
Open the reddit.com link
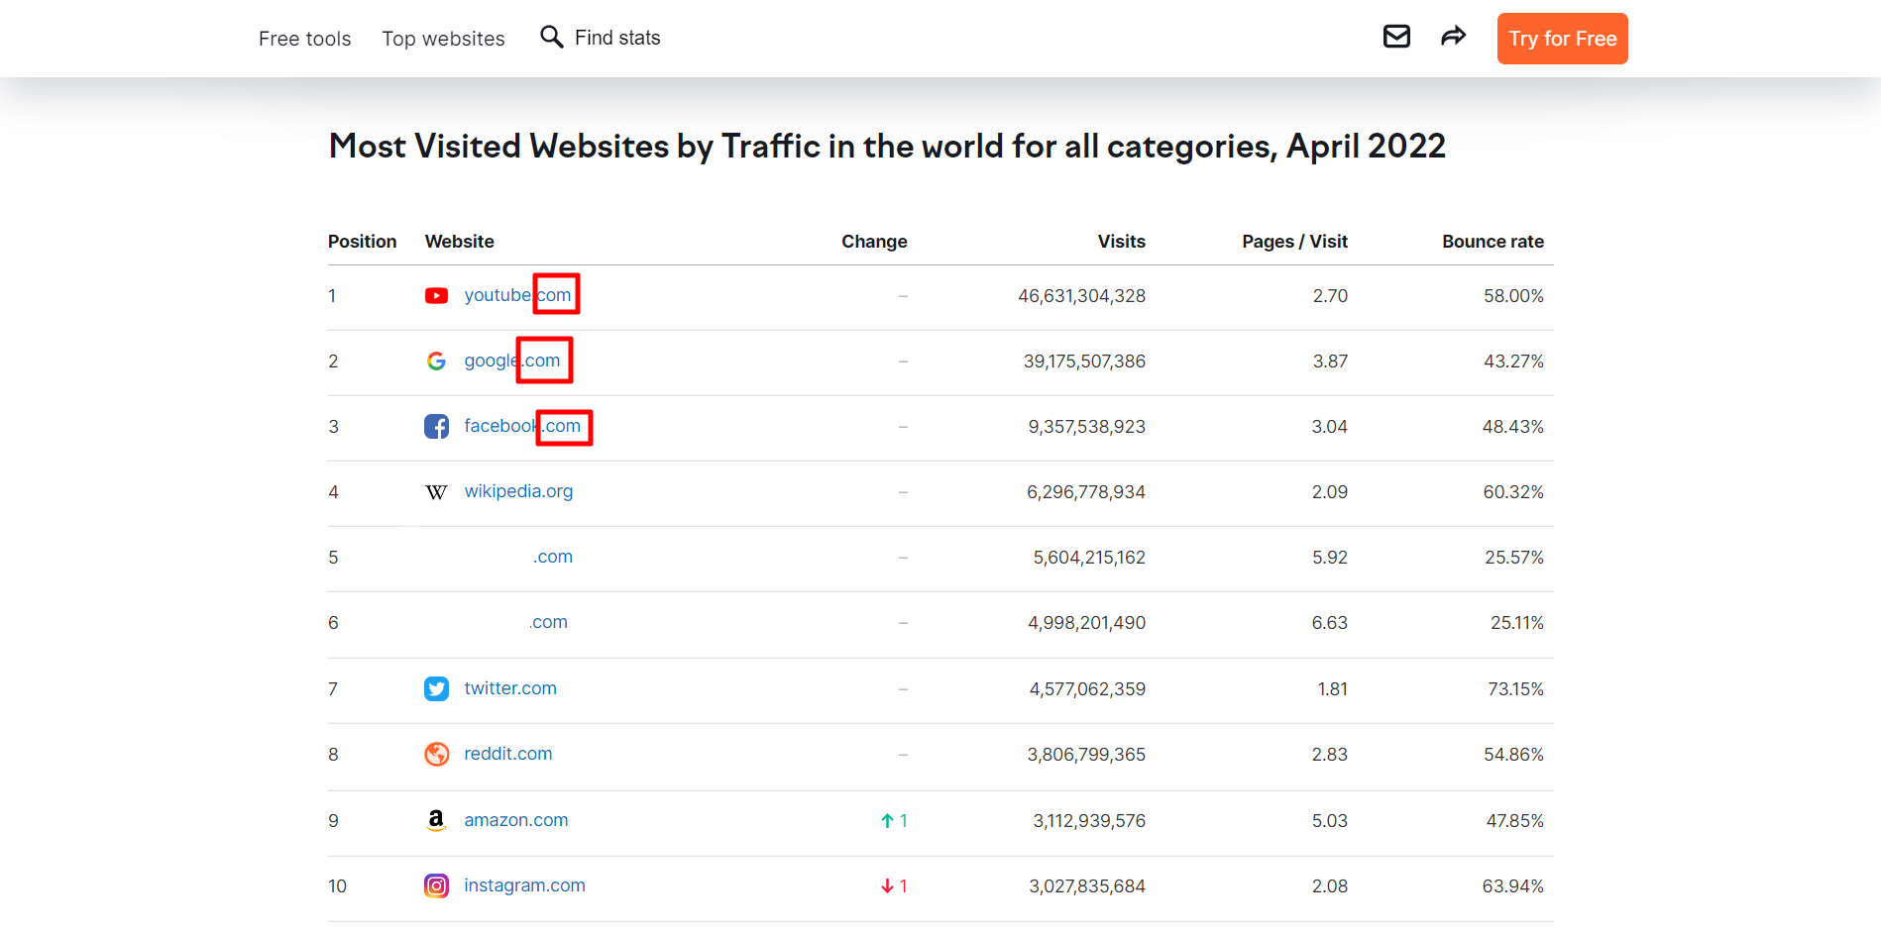coord(508,754)
